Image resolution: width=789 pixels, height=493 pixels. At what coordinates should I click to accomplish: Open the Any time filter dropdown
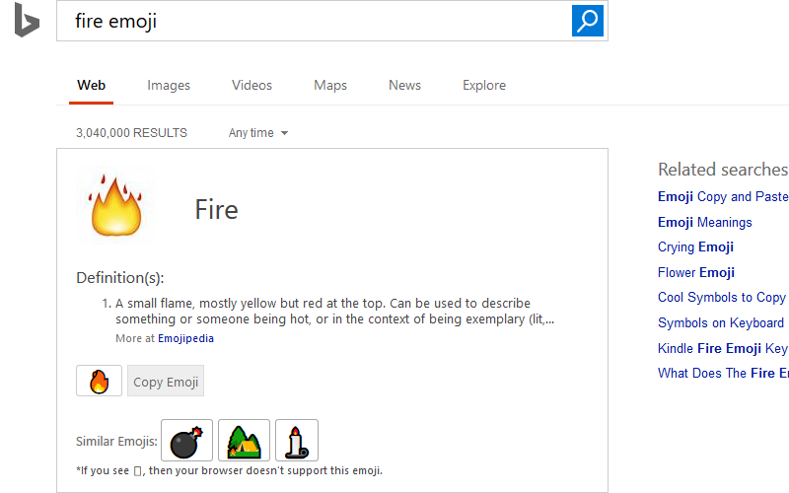258,133
